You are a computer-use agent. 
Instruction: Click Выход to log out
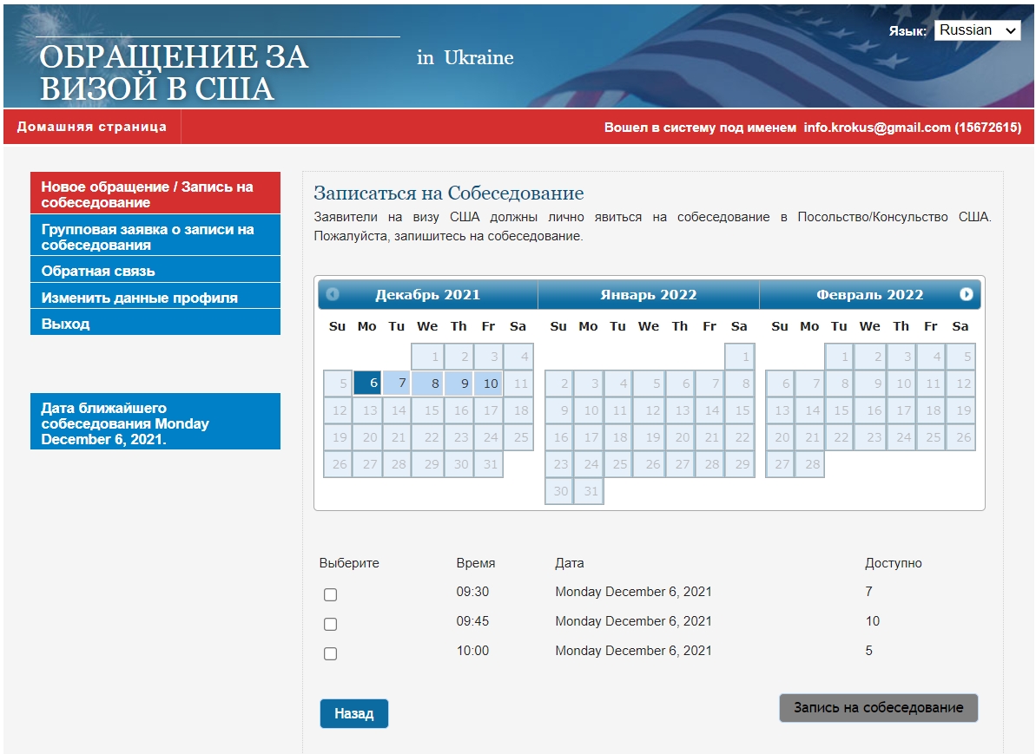pos(155,323)
